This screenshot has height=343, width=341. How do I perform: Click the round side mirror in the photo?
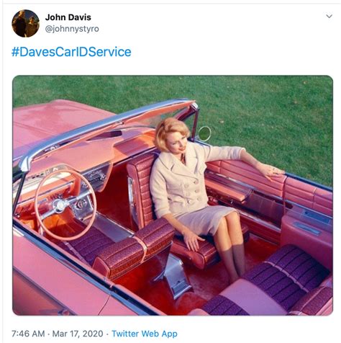click(204, 133)
